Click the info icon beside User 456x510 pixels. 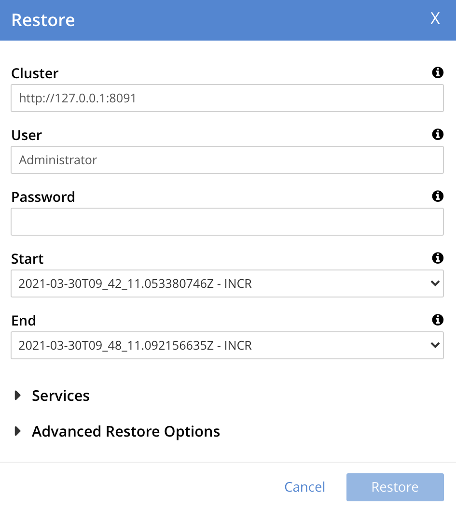pos(437,135)
